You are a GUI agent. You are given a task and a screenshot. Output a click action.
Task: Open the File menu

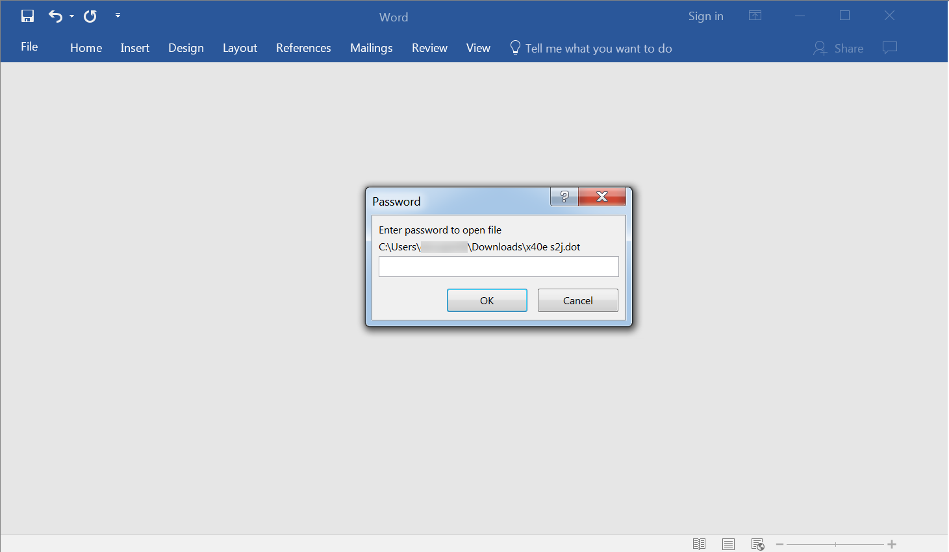click(x=29, y=47)
